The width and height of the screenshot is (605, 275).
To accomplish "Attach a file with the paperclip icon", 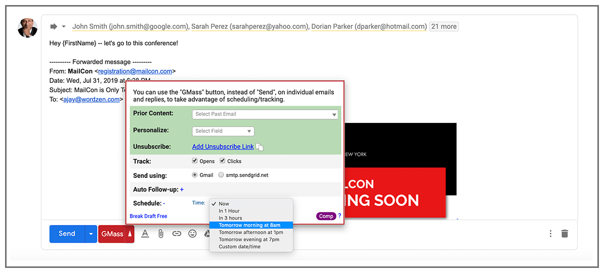I will [x=161, y=234].
